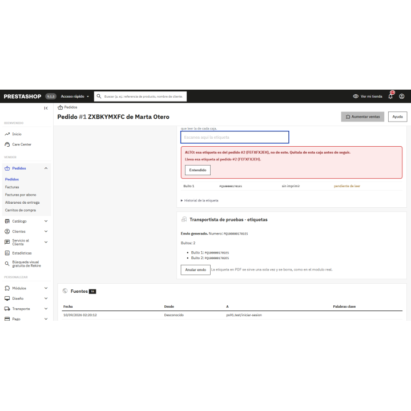
Task: Click the Búsqueda visual search icon
Action: click(7, 264)
